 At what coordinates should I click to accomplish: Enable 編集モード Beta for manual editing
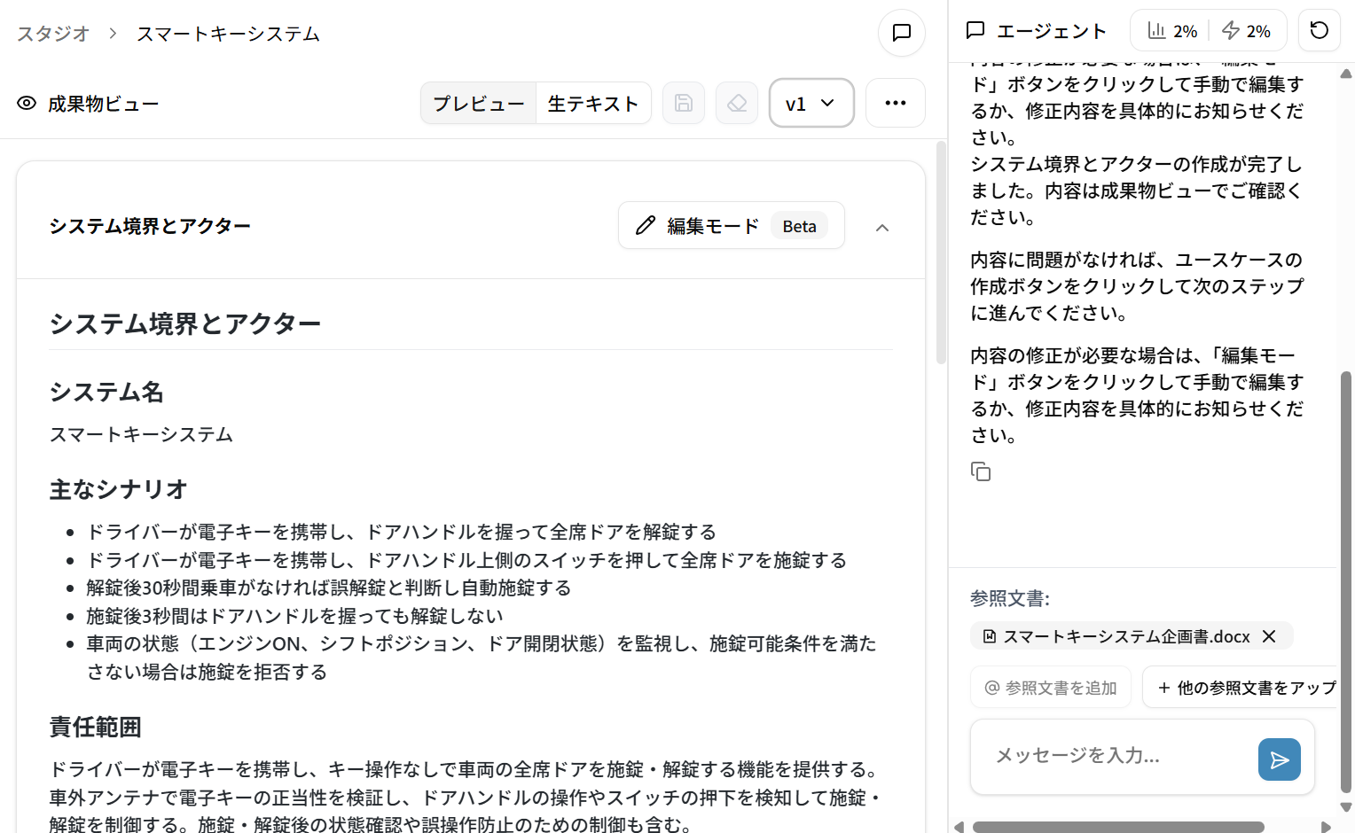730,226
